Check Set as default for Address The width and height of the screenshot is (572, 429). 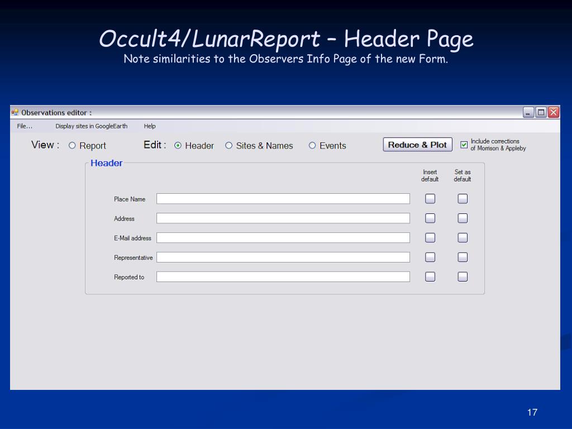pos(463,218)
